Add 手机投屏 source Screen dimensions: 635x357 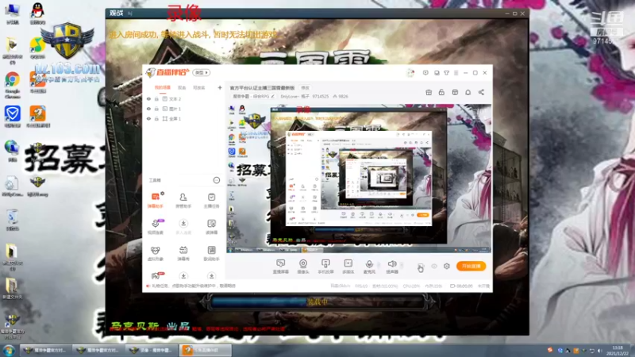click(325, 267)
